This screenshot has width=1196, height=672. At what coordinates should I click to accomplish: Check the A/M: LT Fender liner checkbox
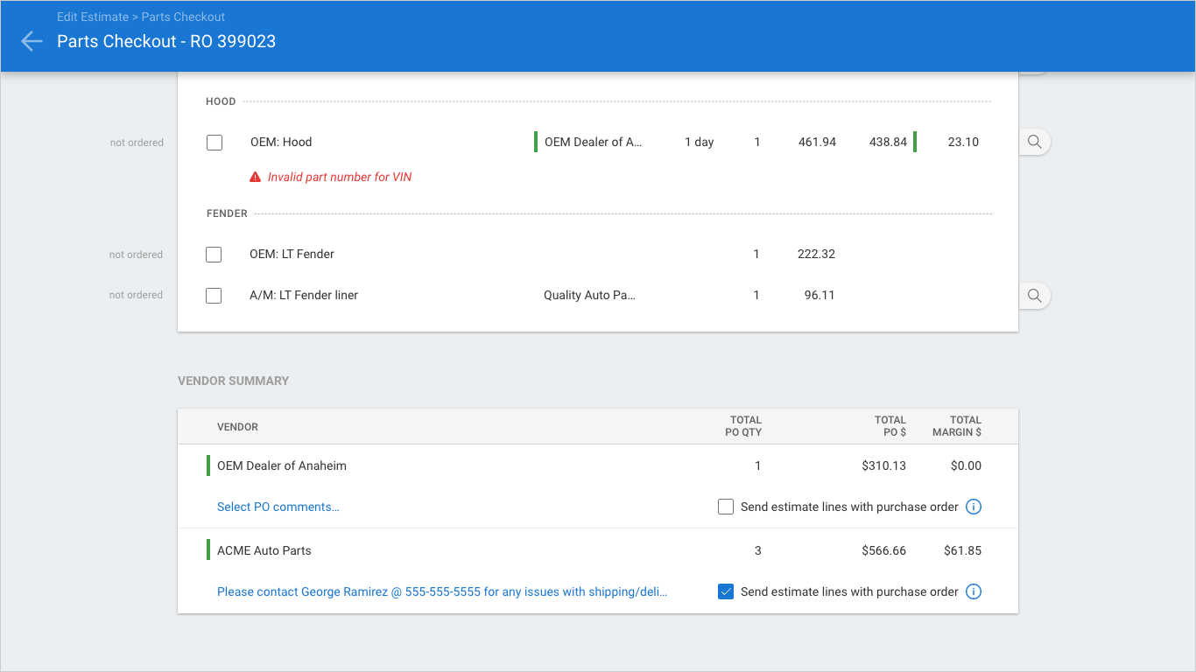[x=214, y=296]
